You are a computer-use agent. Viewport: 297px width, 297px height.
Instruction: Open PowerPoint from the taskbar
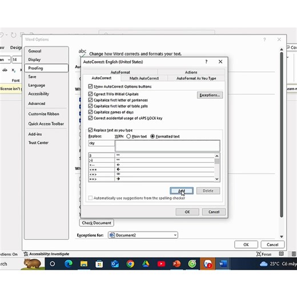(176, 264)
